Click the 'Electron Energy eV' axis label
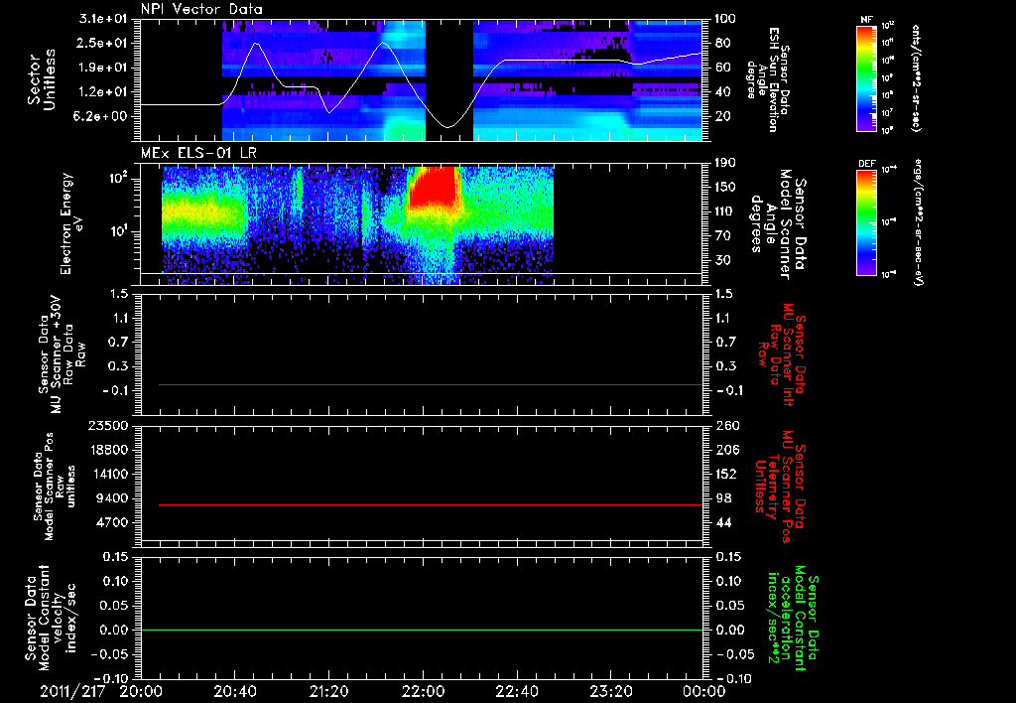This screenshot has width=1016, height=703. tap(71, 223)
